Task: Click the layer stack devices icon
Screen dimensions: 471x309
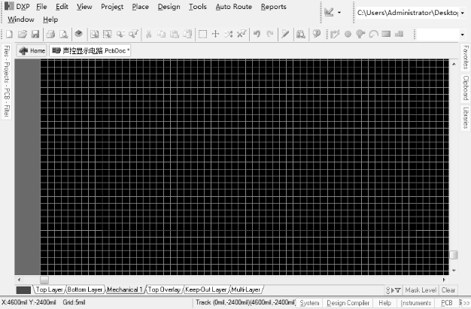Action: pos(79,34)
